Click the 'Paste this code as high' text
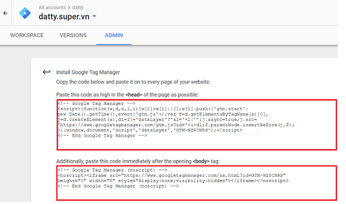The width and height of the screenshot is (346, 204). [x=127, y=95]
